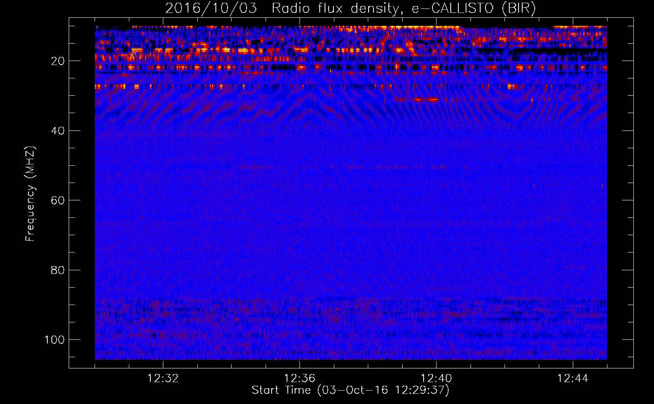
Task: Click the 40 frequency tick label
Action: pos(58,131)
